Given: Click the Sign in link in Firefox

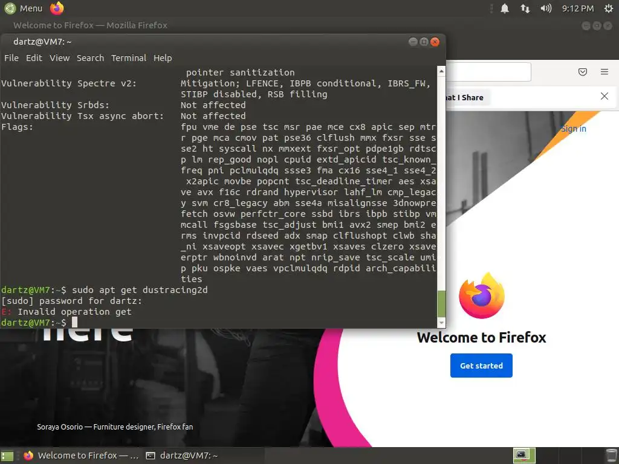Looking at the screenshot, I should coord(574,129).
